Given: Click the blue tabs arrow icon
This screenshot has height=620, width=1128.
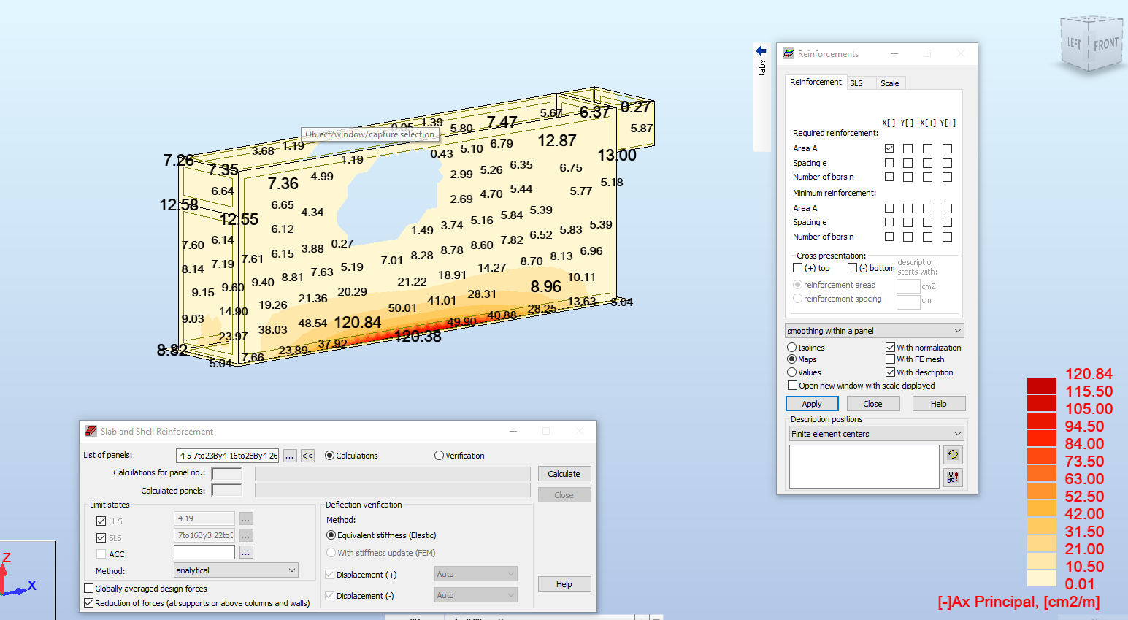Looking at the screenshot, I should point(761,50).
